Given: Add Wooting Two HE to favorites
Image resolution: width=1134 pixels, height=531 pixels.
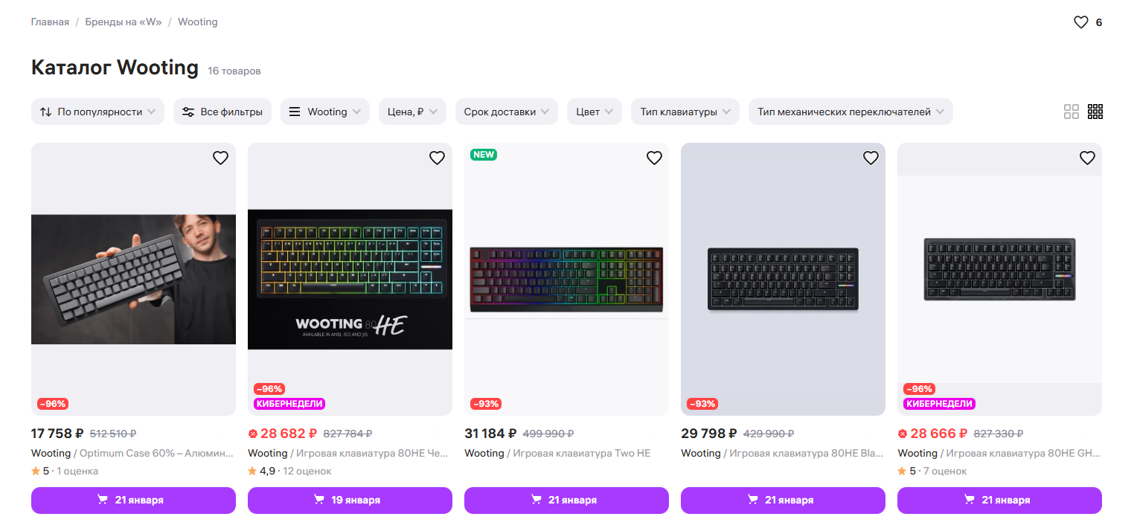Looking at the screenshot, I should 654,158.
